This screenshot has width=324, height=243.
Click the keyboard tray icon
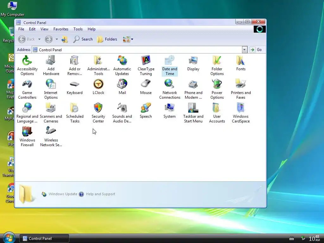point(291,239)
